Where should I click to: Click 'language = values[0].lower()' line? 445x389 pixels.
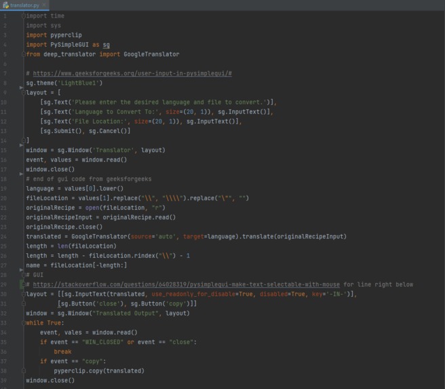click(75, 189)
